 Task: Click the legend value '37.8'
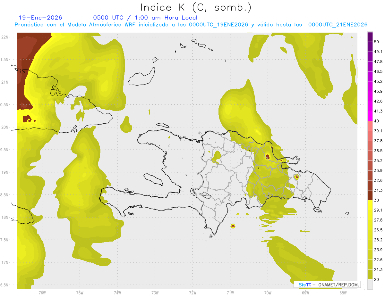pos(378,141)
